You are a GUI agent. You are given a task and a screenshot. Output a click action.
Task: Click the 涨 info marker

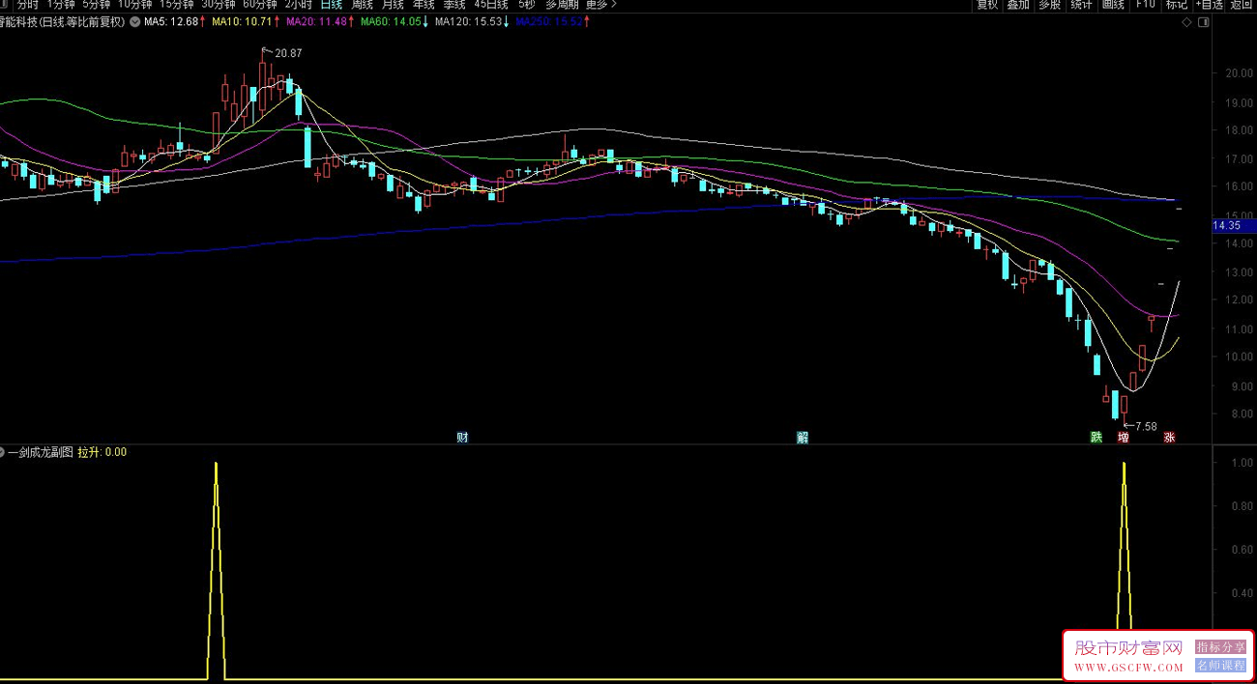coord(1169,438)
